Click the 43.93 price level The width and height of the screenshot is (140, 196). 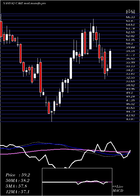tap(130, 115)
